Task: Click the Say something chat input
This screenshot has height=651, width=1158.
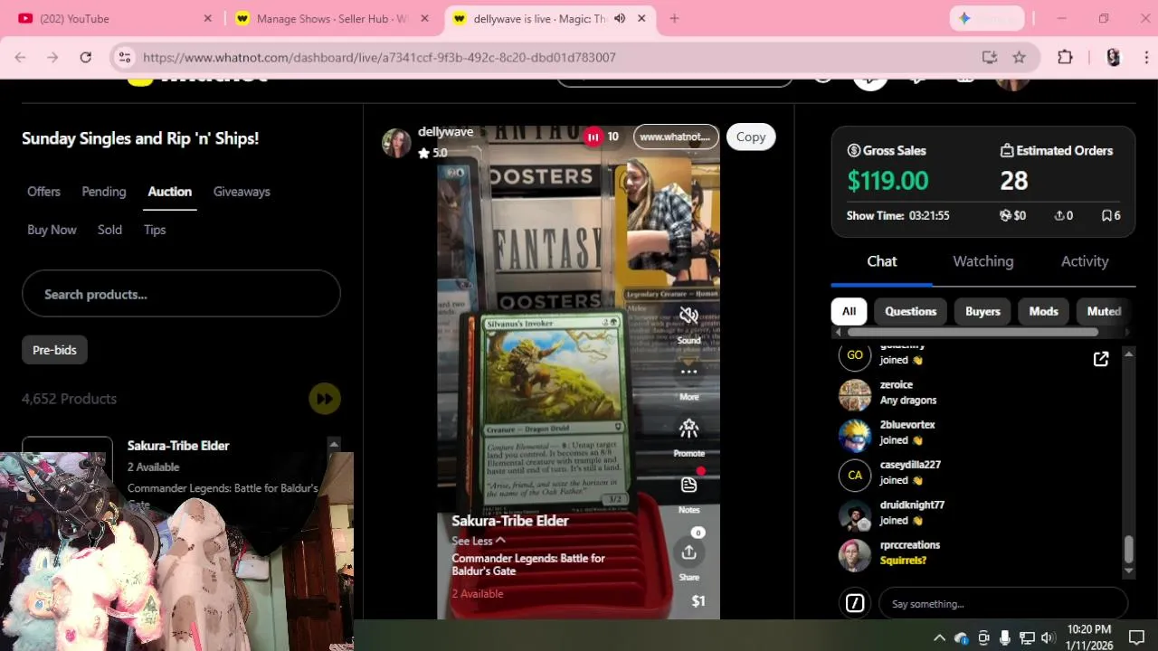Action: [x=1002, y=603]
